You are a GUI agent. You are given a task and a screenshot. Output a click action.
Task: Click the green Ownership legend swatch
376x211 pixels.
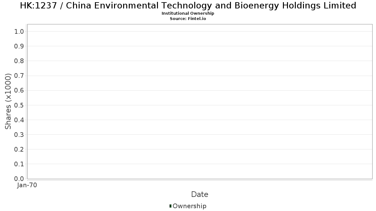(x=170, y=206)
